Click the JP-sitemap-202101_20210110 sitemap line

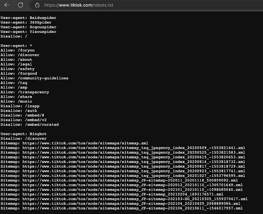point(121,190)
